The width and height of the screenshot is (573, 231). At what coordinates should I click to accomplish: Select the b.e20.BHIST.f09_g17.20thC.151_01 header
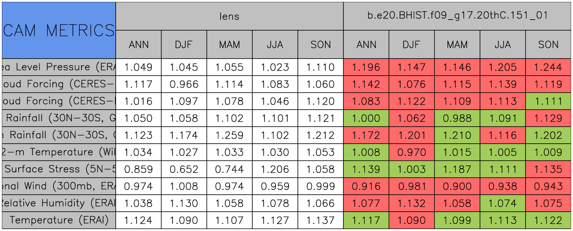[x=457, y=16]
